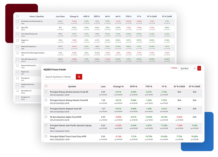The height and width of the screenshot is (157, 218).
Task: Check the Principal Islamic Money Market Fund AR row
Action: pos(46,100)
